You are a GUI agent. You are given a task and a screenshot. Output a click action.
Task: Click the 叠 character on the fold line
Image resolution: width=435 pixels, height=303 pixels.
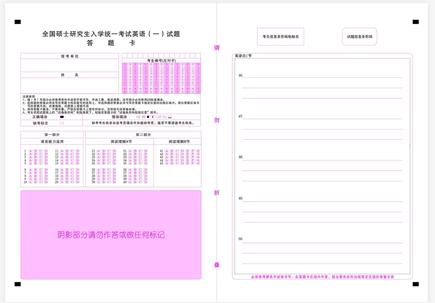tap(217, 265)
